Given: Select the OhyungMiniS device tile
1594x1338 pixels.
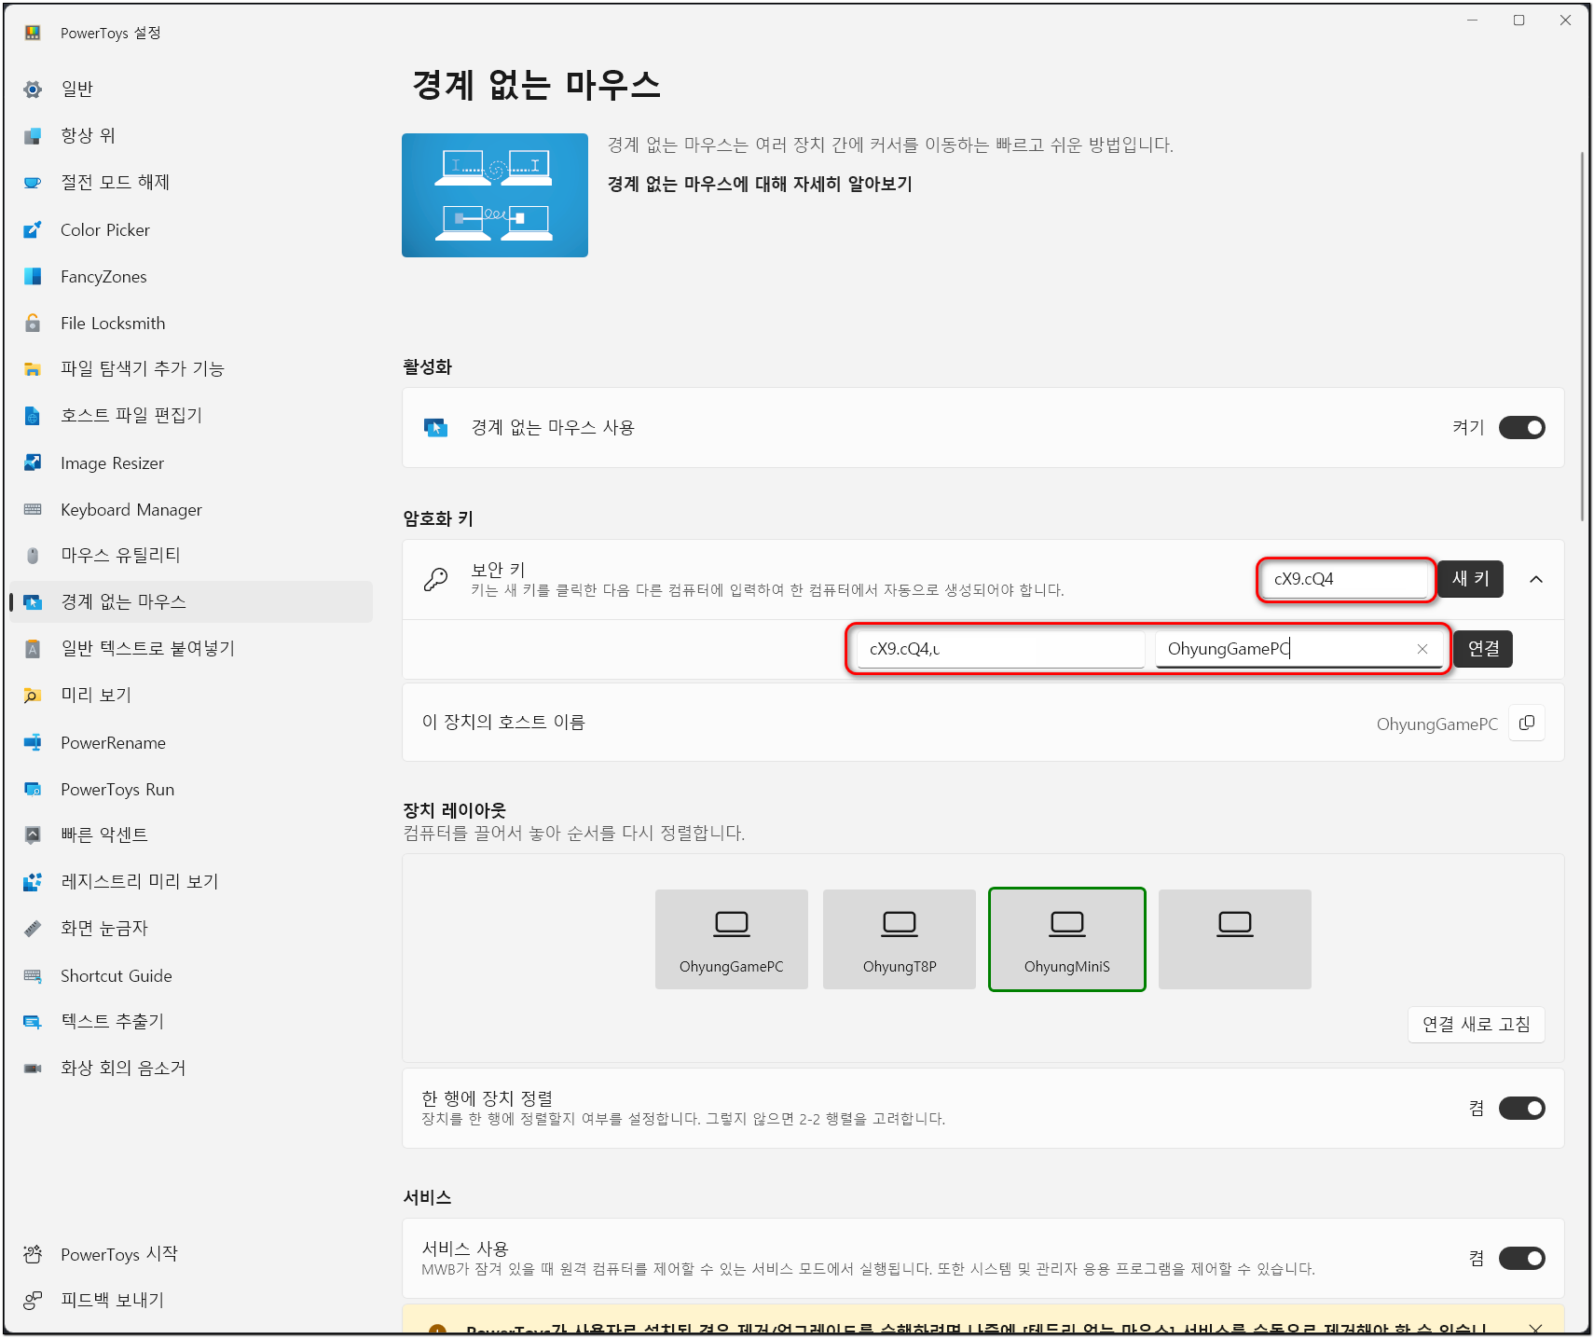Looking at the screenshot, I should (x=1067, y=939).
